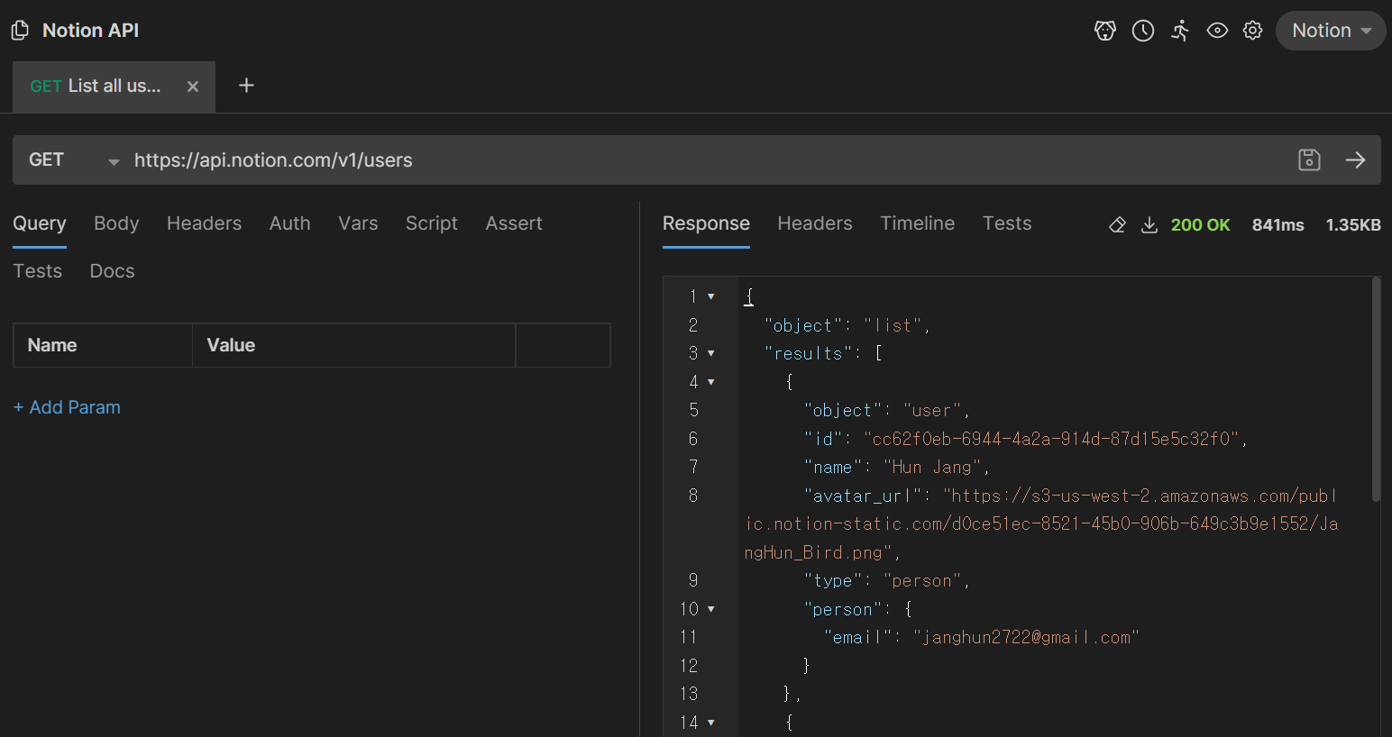1392x737 pixels.
Task: Save the request with the save icon
Action: pos(1309,160)
